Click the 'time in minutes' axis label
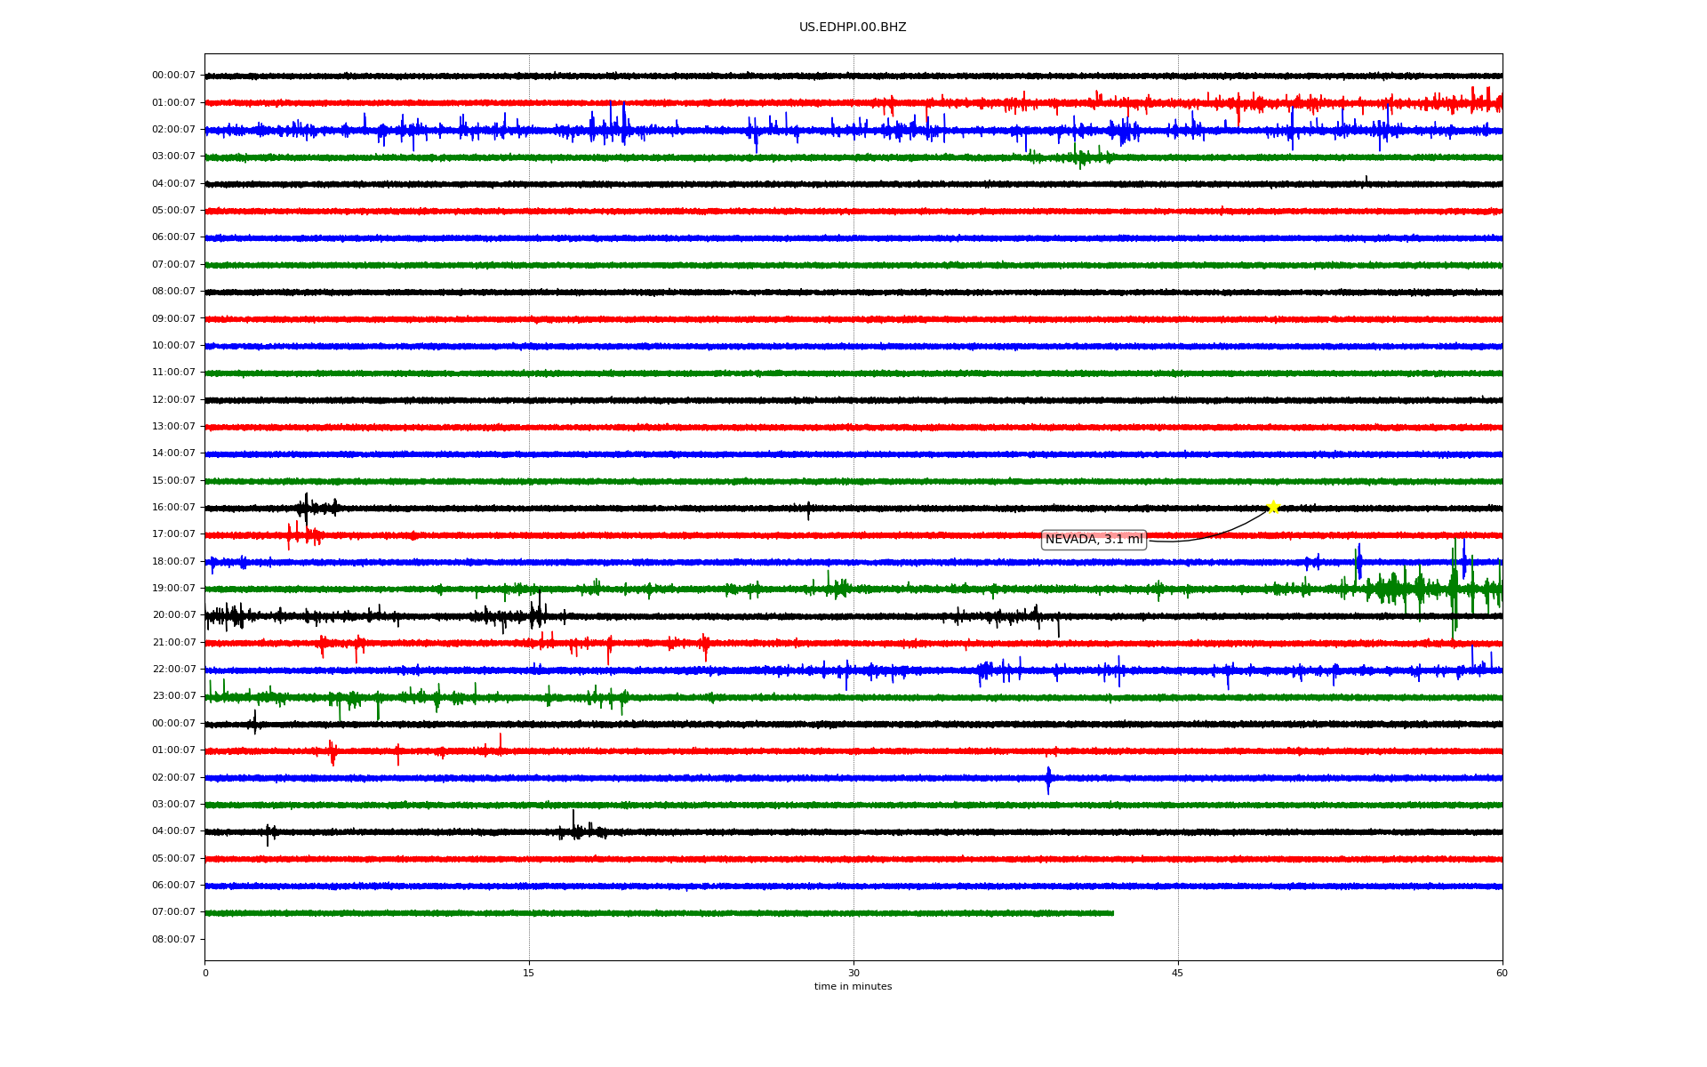Image resolution: width=1707 pixels, height=1067 pixels. [853, 987]
